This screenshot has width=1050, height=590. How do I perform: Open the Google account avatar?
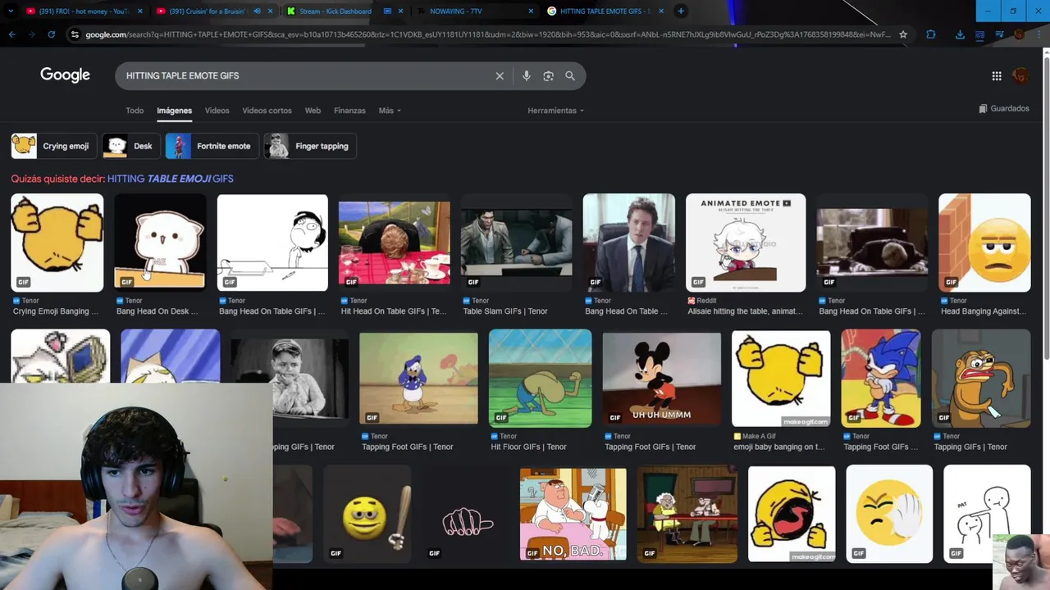tap(1021, 75)
